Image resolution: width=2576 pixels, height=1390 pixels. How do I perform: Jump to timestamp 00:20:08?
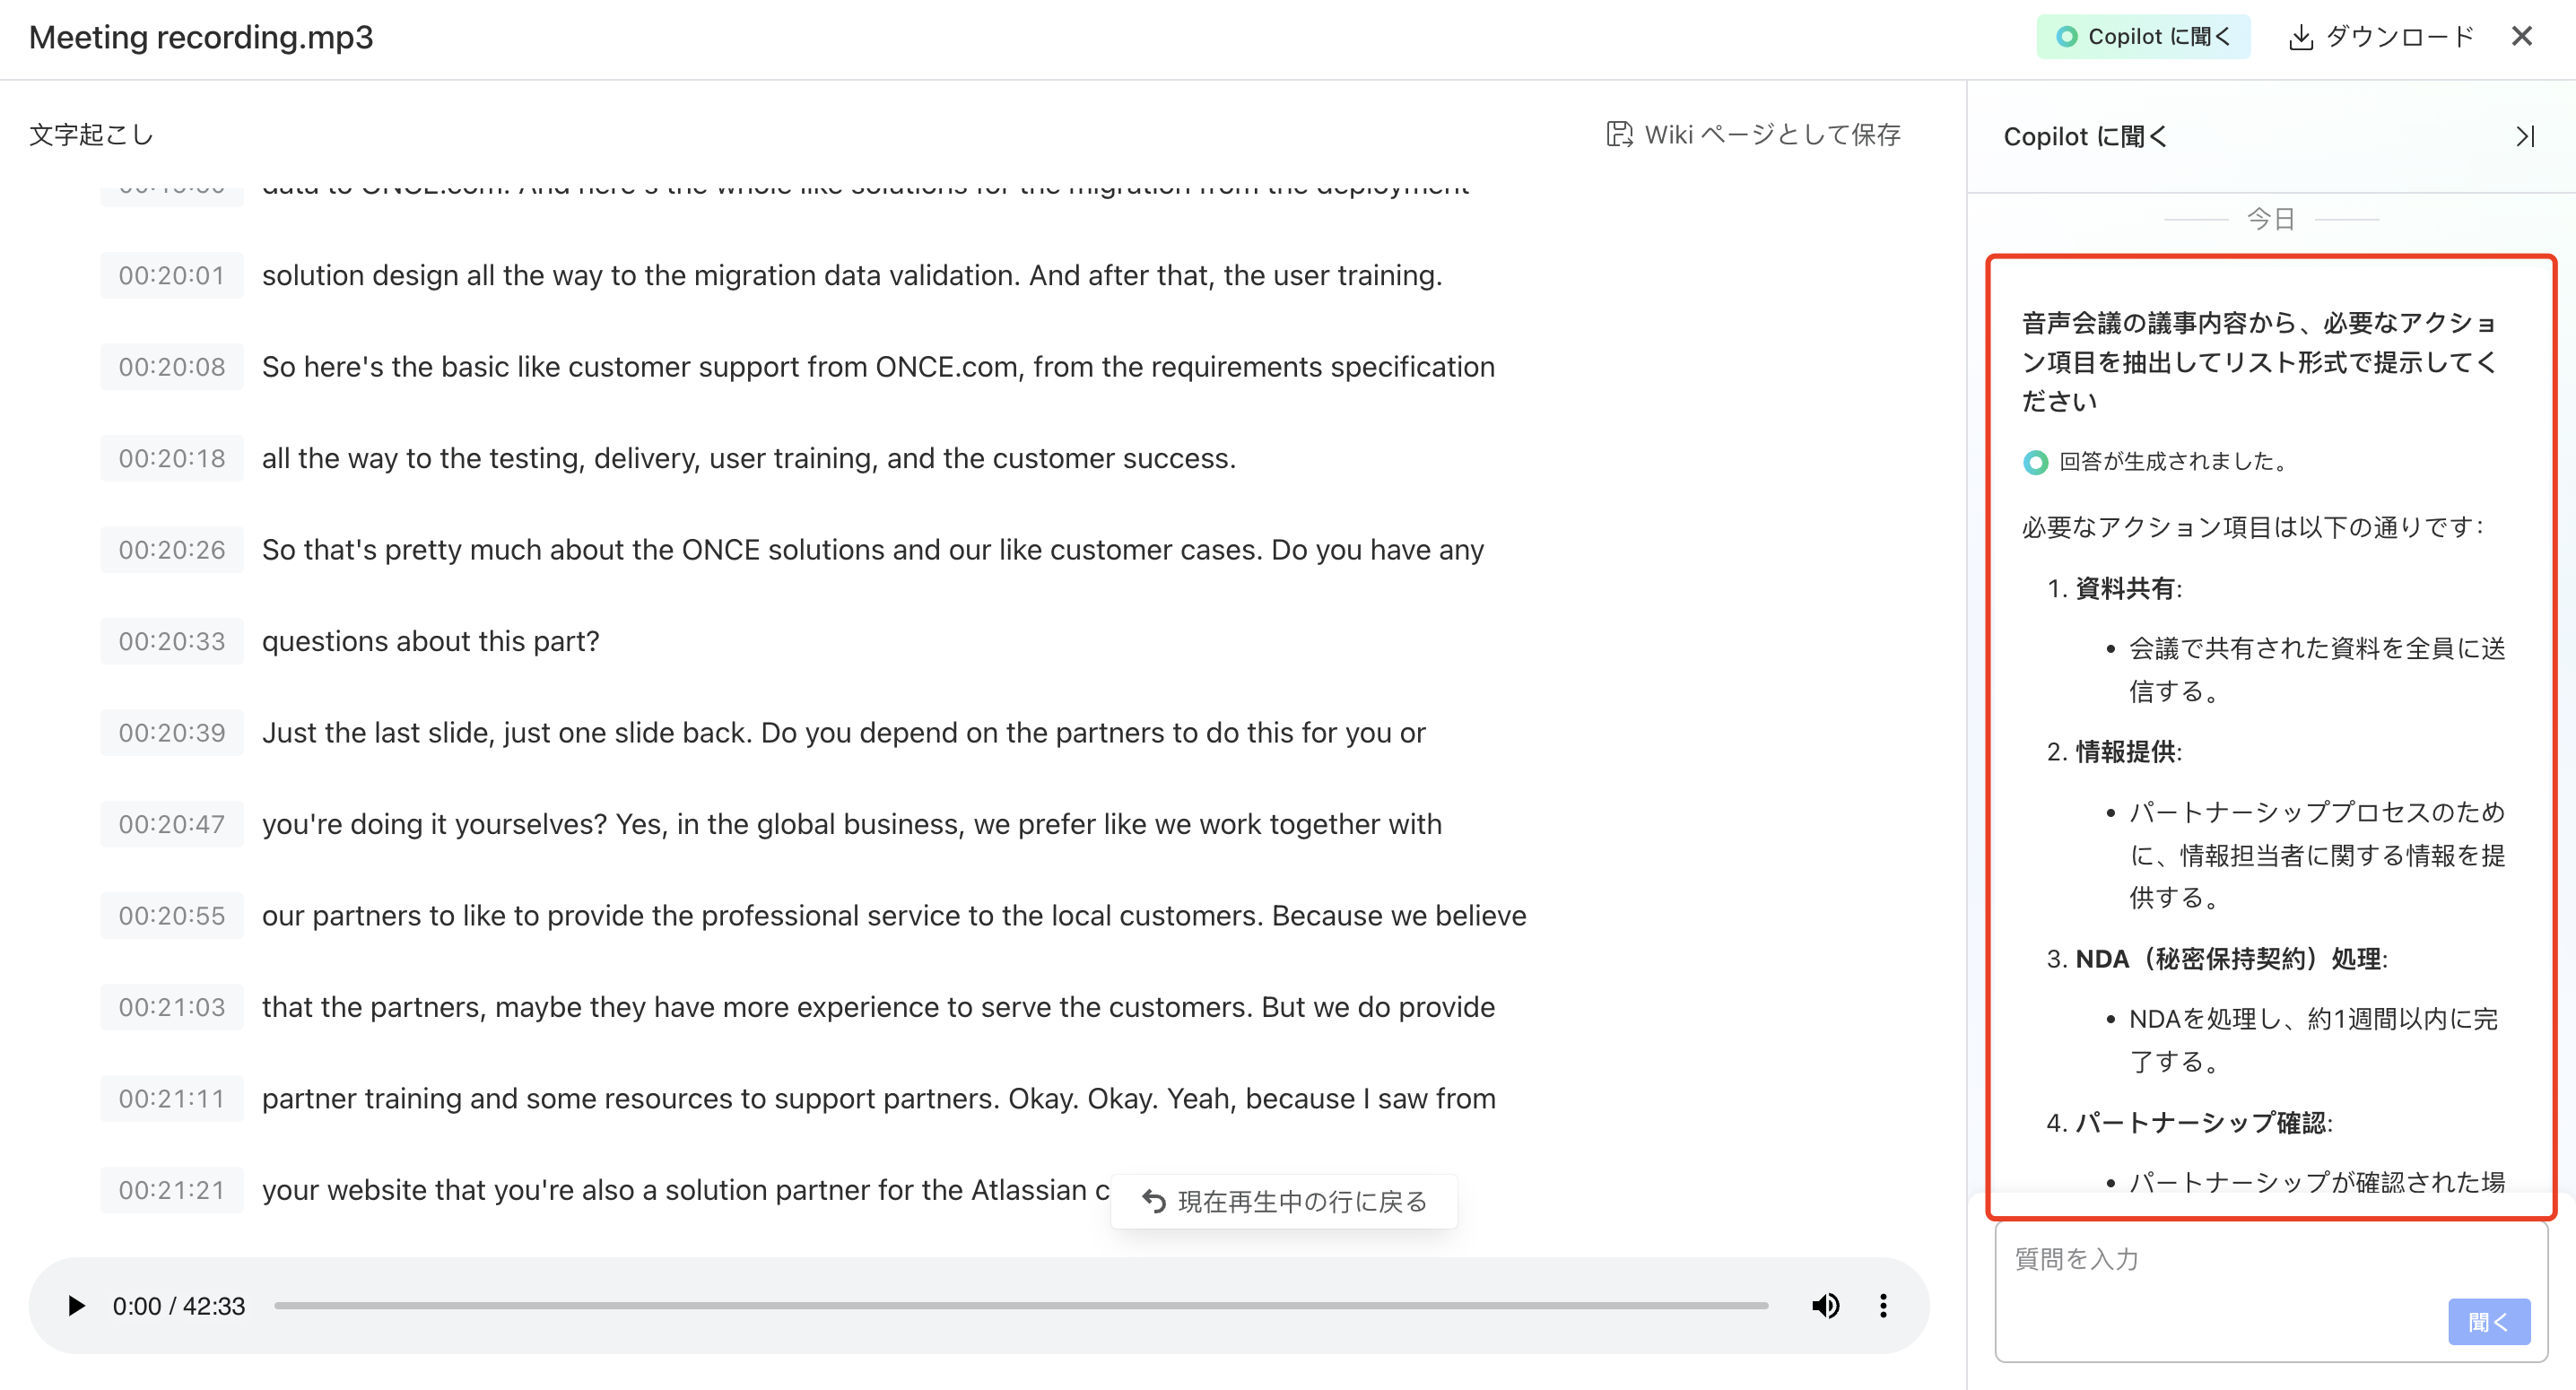pos(172,367)
